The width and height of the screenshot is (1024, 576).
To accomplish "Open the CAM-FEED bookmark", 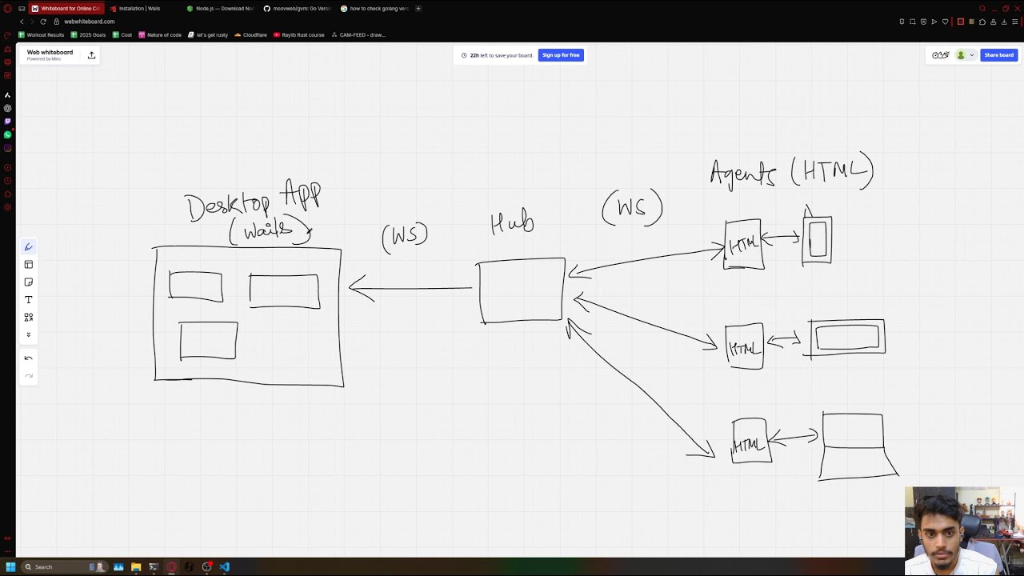I will click(358, 35).
